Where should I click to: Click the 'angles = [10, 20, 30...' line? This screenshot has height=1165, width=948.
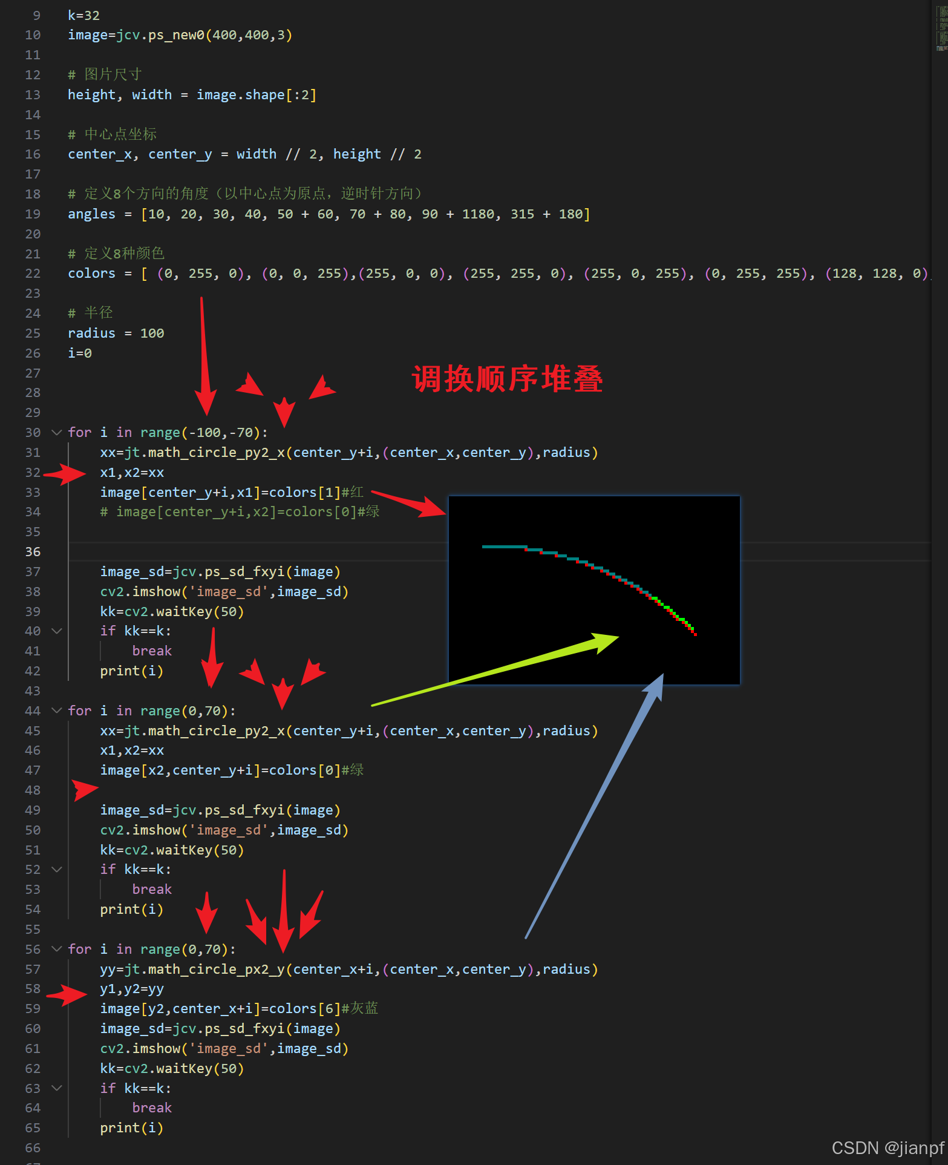[329, 214]
